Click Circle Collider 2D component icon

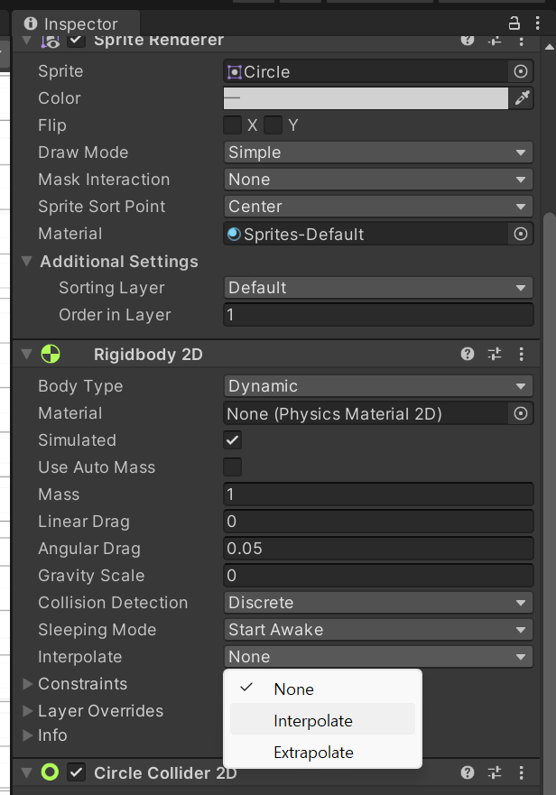pos(50,772)
